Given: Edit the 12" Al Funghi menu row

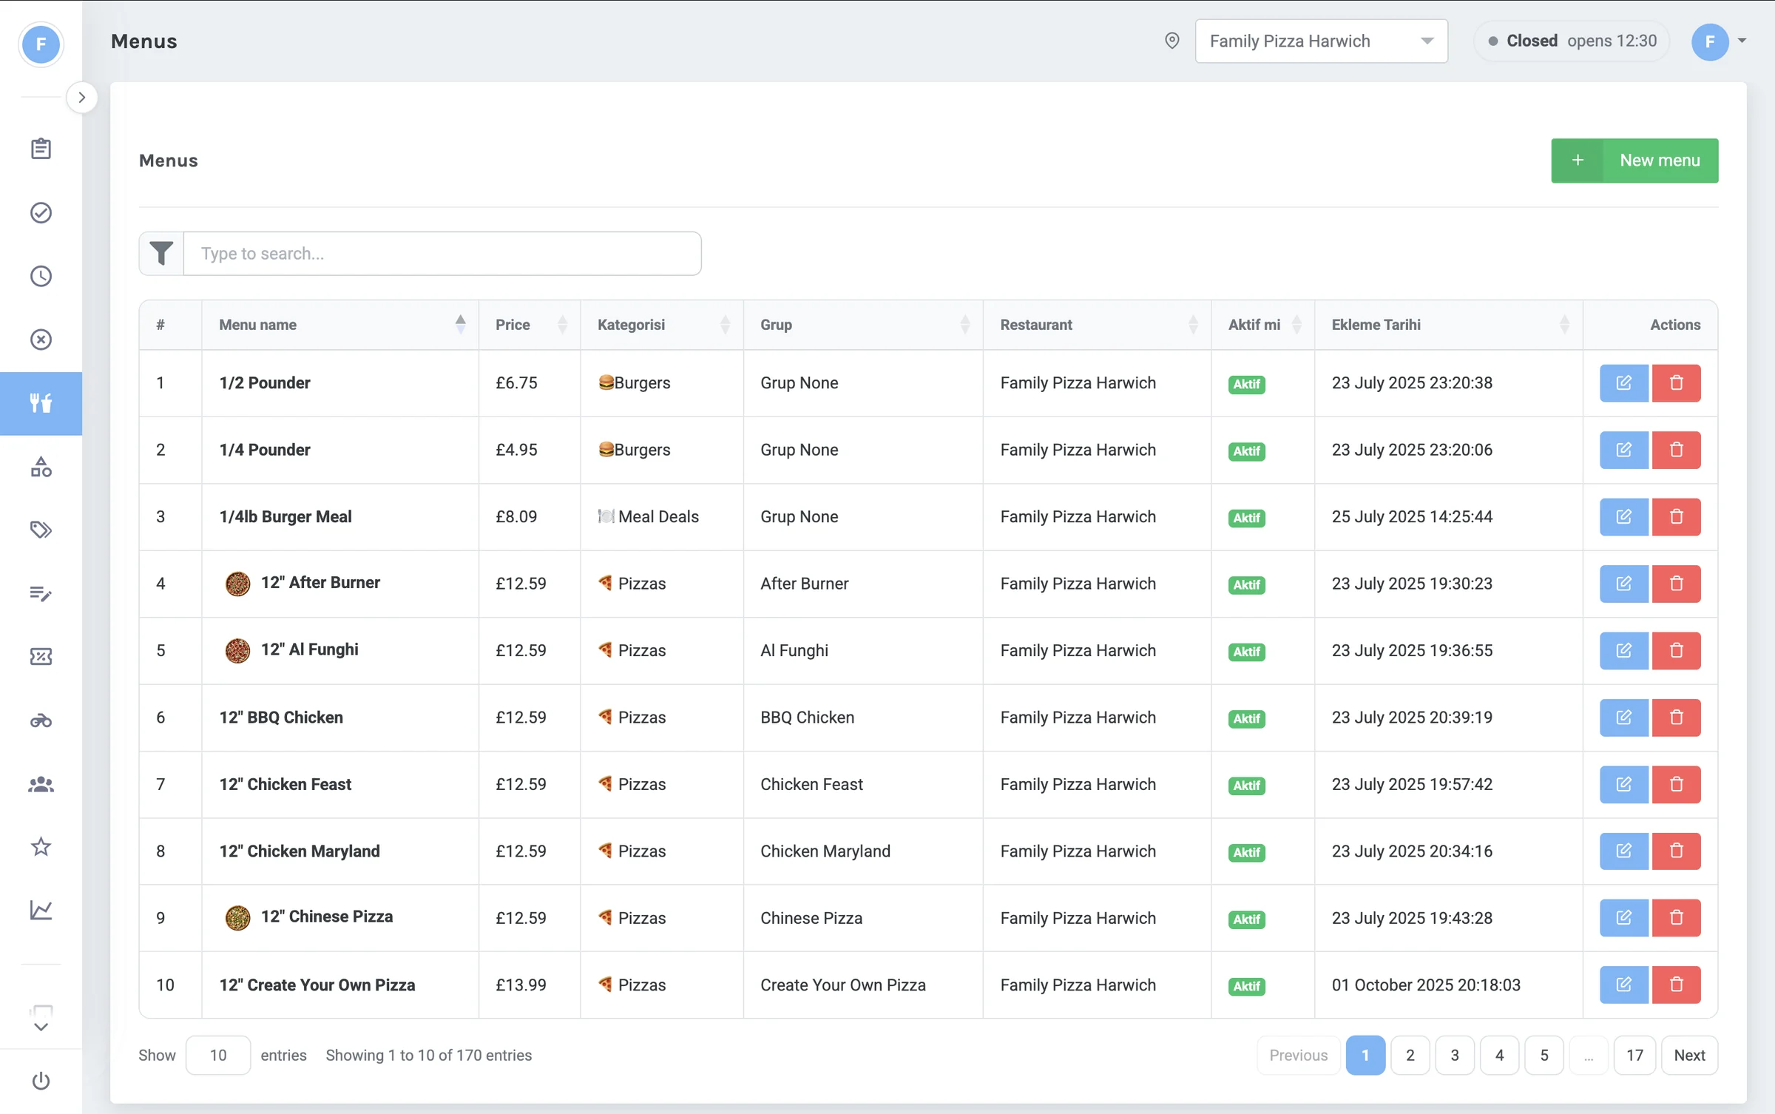Looking at the screenshot, I should (x=1624, y=651).
